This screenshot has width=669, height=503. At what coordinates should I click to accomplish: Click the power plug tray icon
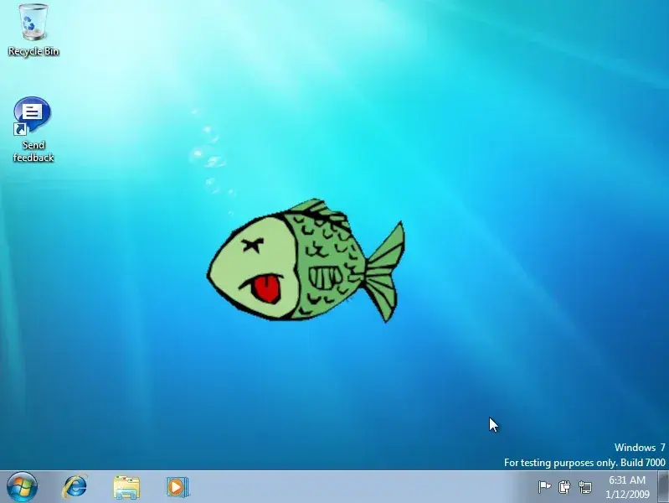click(x=565, y=486)
